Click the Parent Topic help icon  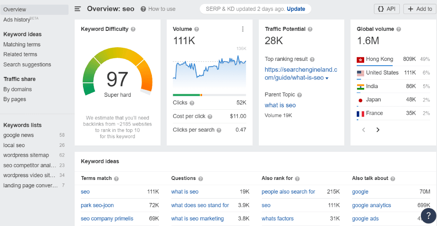click(300, 94)
